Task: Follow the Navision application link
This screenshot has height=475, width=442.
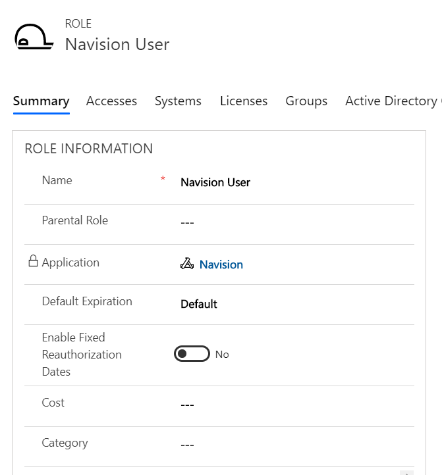Action: click(x=221, y=264)
